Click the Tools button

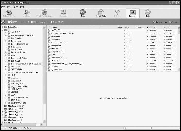pyautogui.click(x=174, y=22)
